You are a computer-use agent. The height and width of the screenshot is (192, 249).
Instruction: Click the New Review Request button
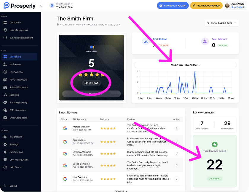pyautogui.click(x=173, y=6)
